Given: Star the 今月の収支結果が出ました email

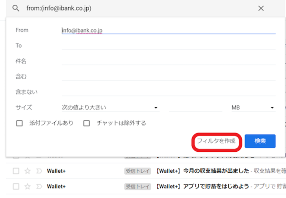Looking at the screenshot, I should click(28, 171).
